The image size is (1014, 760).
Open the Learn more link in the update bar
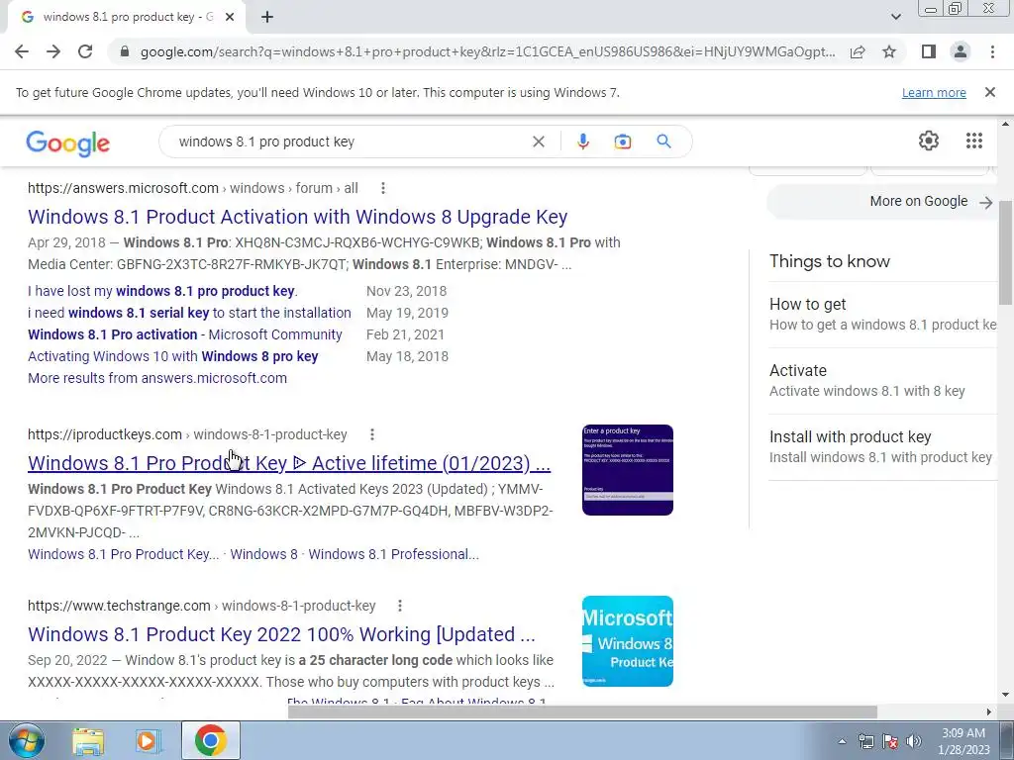[934, 92]
